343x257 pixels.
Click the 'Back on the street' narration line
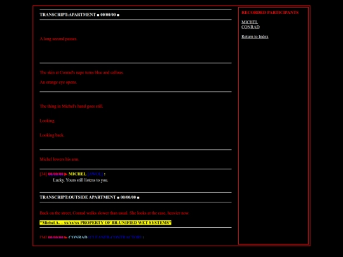(114, 213)
